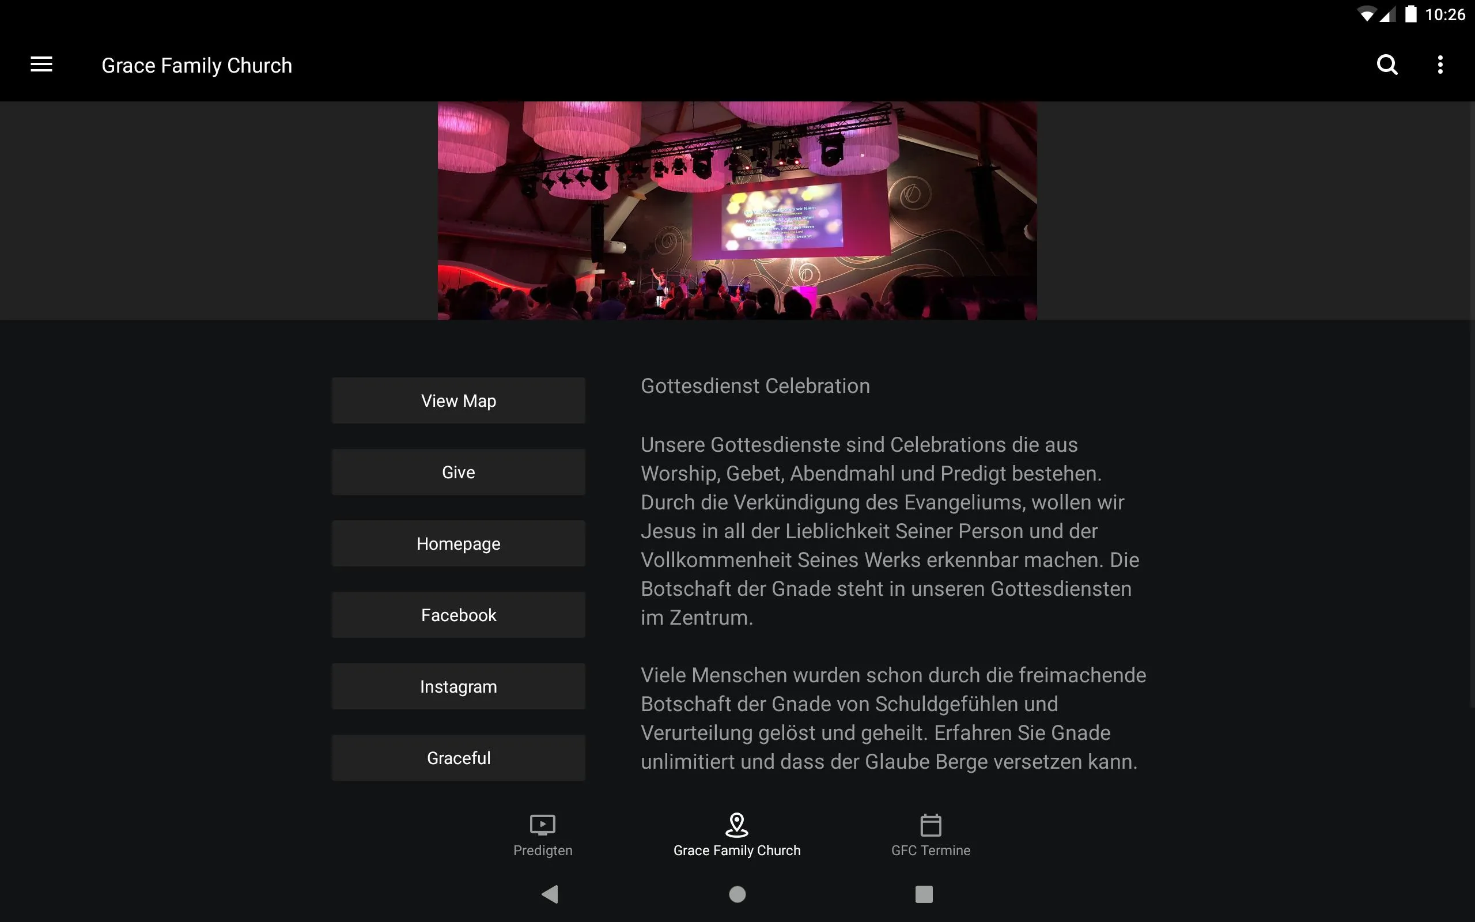
Task: Select the GFC Termine tab
Action: point(931,834)
